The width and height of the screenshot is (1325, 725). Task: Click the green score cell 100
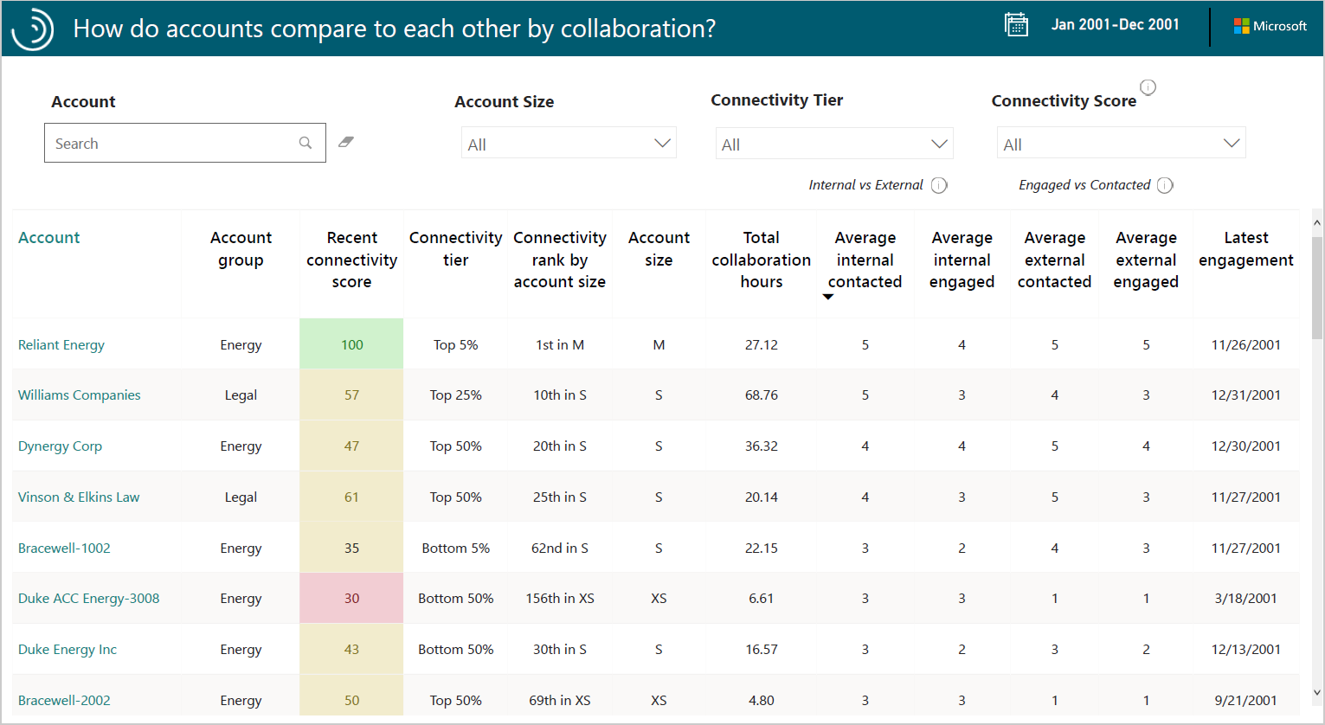pyautogui.click(x=351, y=344)
